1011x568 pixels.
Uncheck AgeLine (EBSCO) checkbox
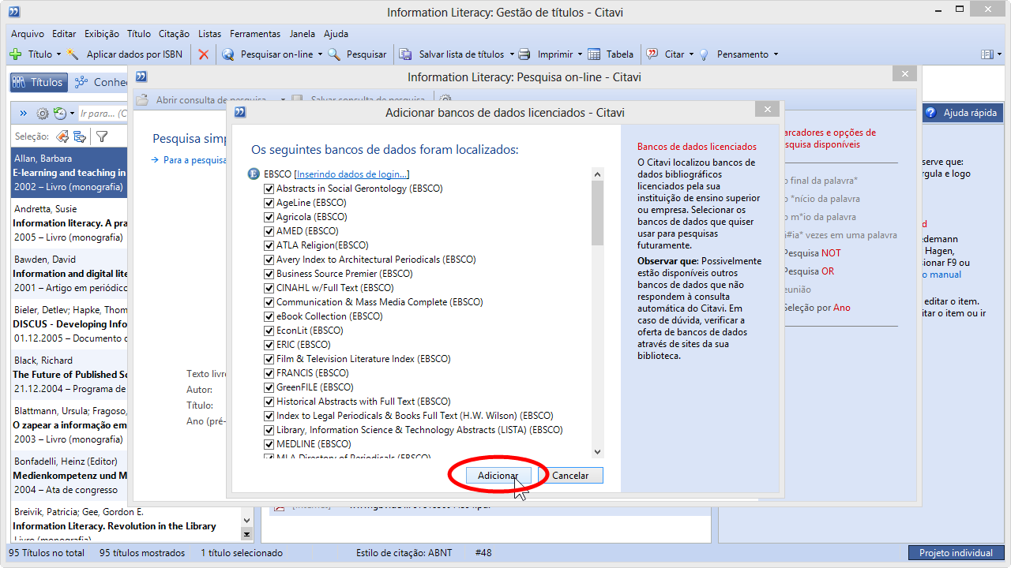point(269,203)
